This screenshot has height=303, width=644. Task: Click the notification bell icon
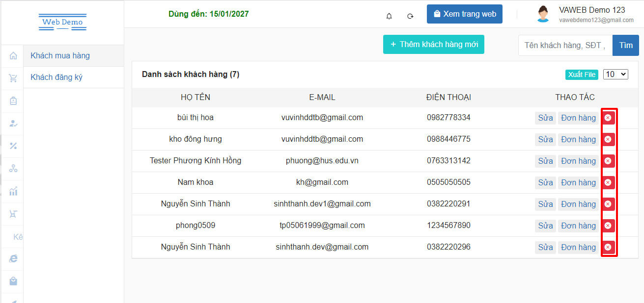389,16
